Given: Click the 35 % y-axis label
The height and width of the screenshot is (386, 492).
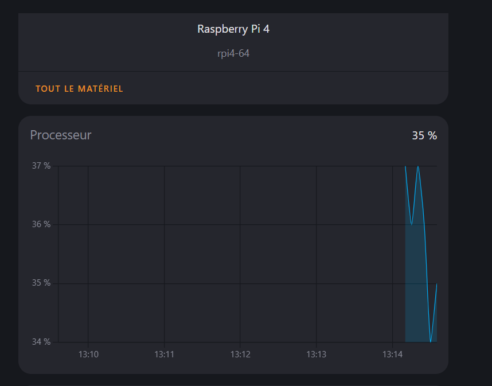Looking at the screenshot, I should click(41, 283).
